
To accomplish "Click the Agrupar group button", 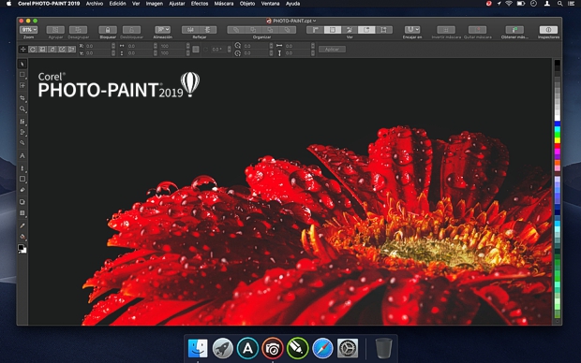I will 55,30.
